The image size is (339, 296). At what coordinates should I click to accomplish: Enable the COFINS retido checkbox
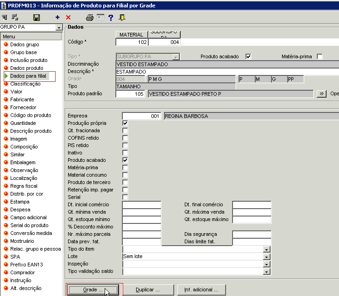[x=125, y=138]
